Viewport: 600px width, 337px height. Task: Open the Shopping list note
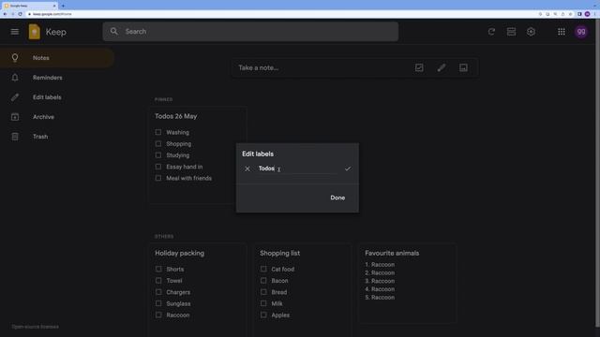pos(302,290)
